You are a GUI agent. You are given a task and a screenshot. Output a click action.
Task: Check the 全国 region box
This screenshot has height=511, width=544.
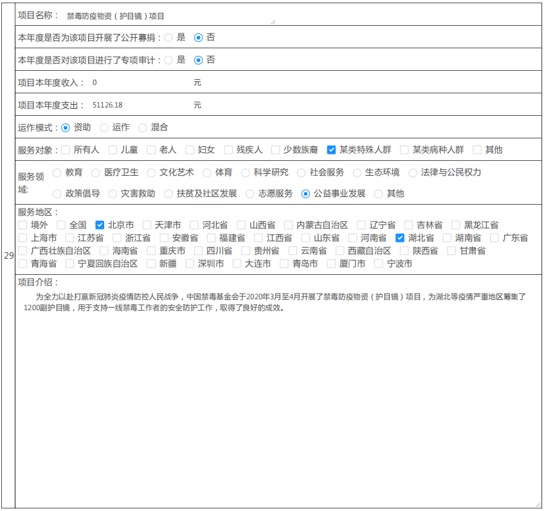[61, 225]
